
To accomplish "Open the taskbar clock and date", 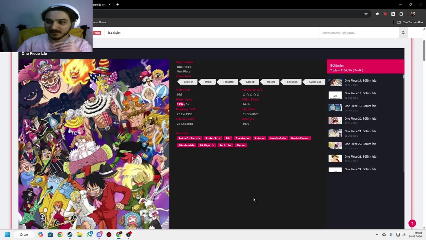I will pos(415,235).
